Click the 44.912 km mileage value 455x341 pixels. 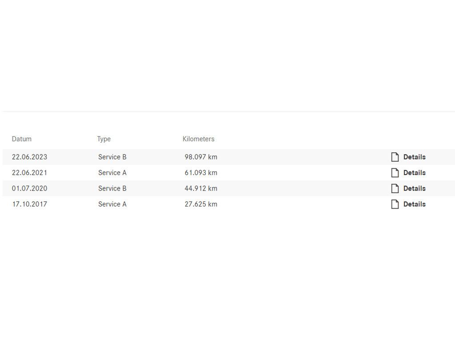201,188
